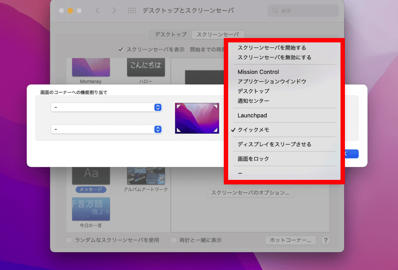The image size is (398, 270).
Task: Choose the 今日の一言 screen saver thumbnail
Action: click(91, 209)
